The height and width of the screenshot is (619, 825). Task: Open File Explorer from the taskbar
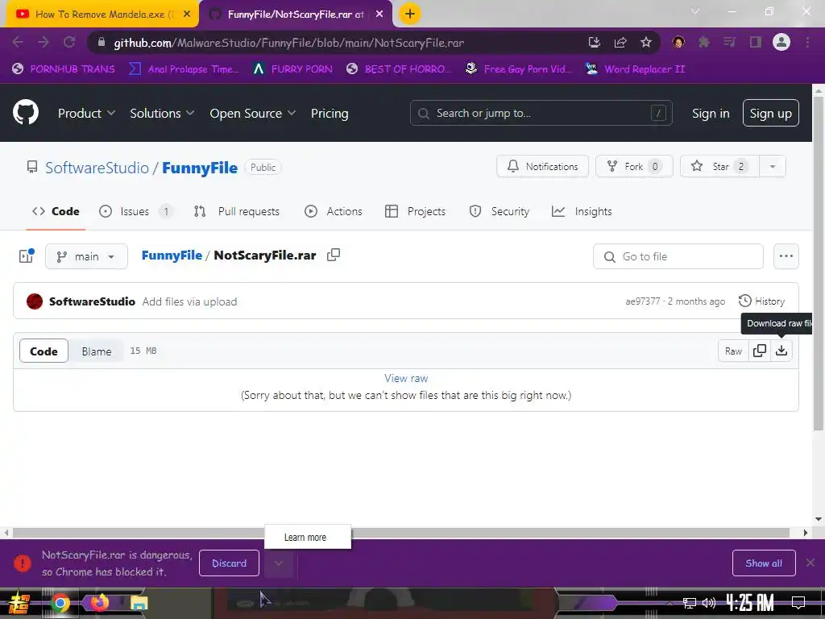click(139, 603)
